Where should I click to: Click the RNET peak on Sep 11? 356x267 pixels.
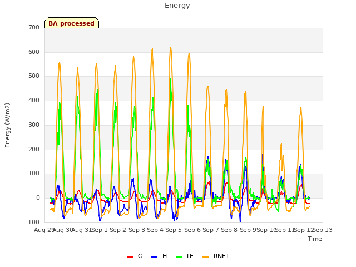point(281,144)
